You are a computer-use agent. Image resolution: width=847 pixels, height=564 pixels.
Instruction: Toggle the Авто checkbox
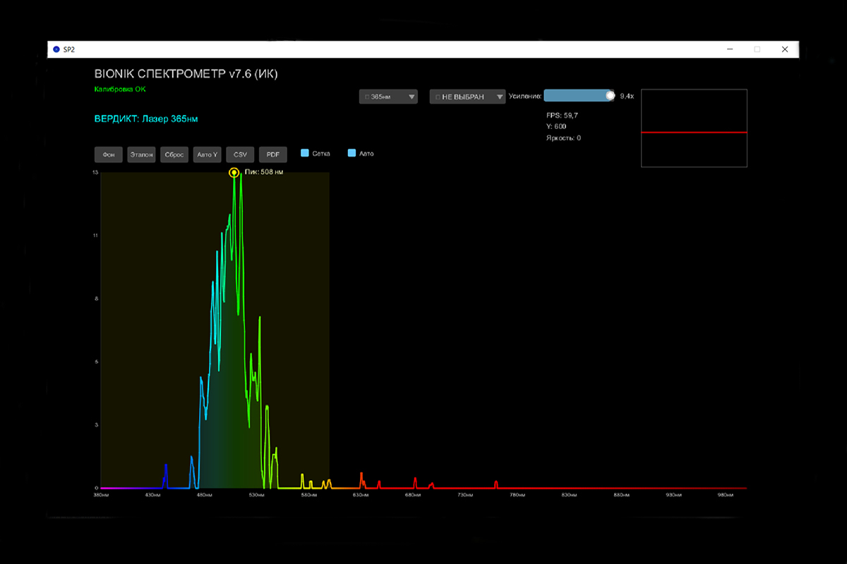click(352, 153)
